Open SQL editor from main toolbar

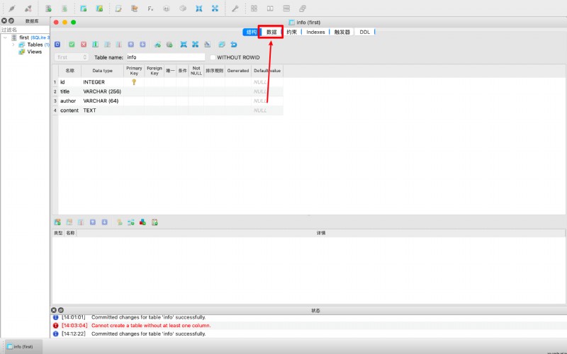click(118, 8)
